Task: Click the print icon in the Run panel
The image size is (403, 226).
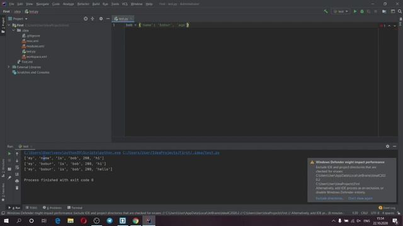Action: pyautogui.click(x=17, y=181)
